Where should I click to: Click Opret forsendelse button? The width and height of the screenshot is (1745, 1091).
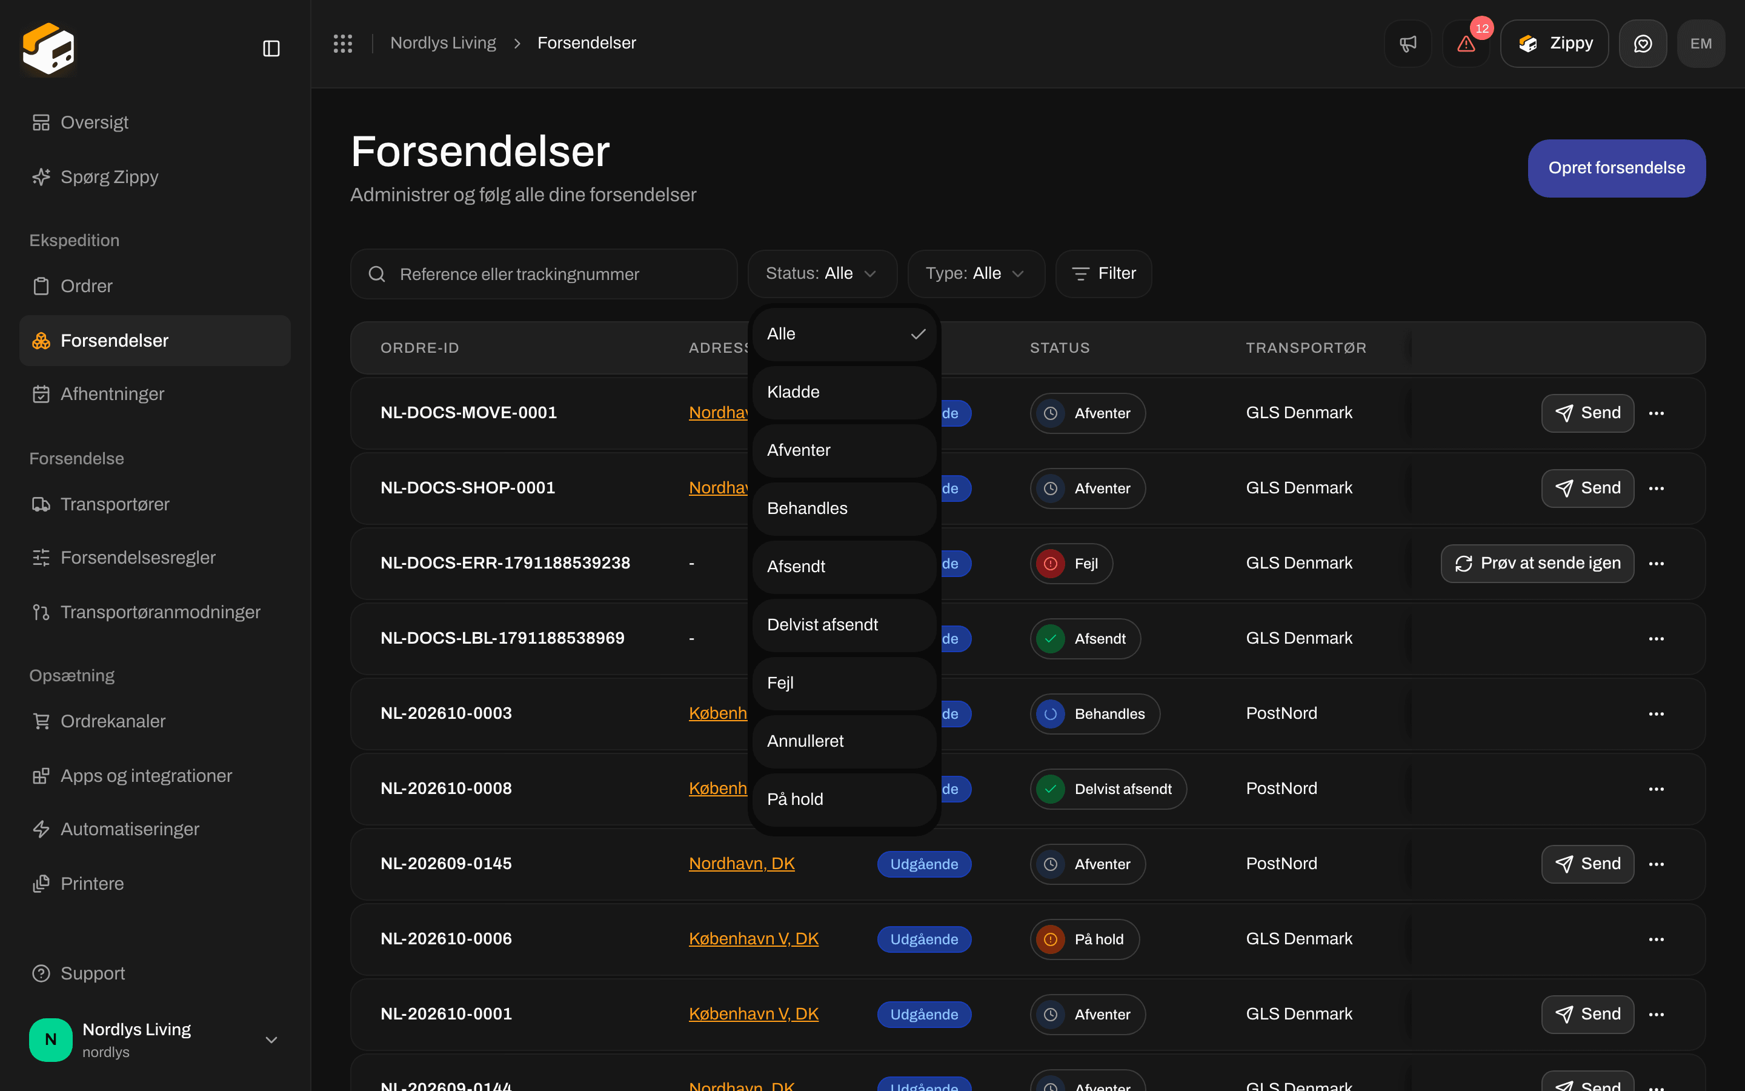coord(1617,168)
